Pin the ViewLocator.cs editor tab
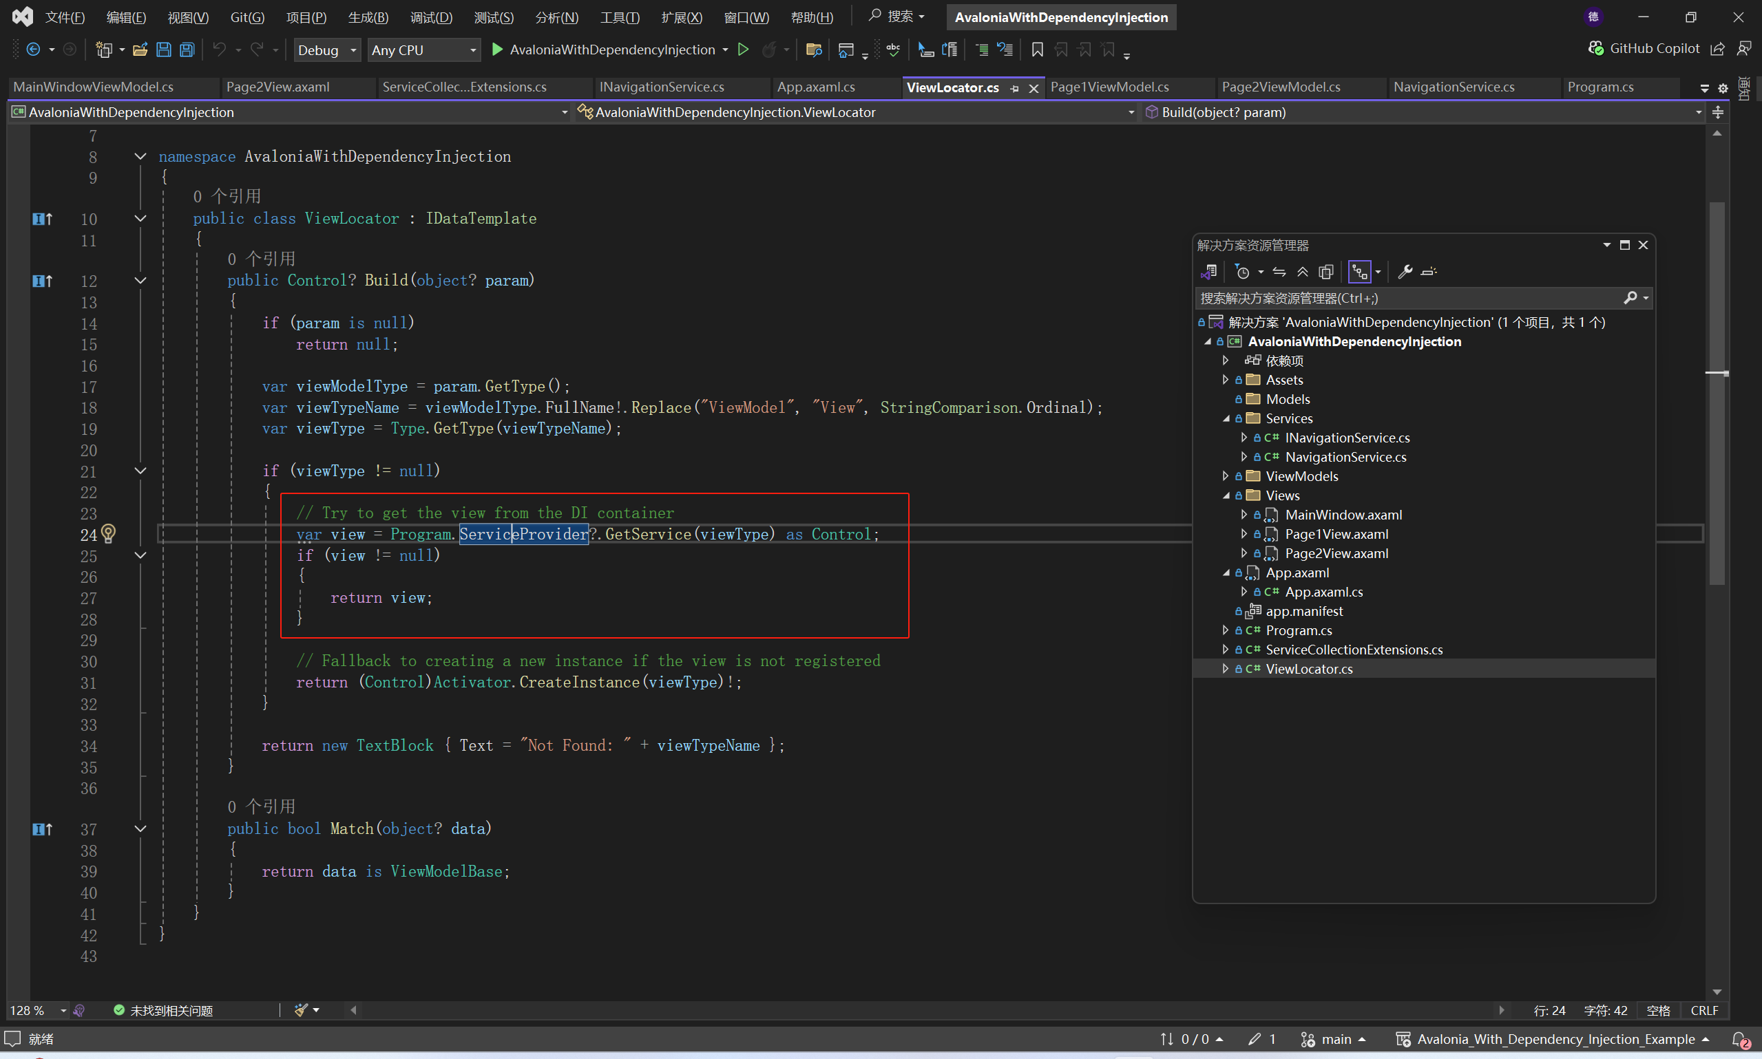Screen dimensions: 1762x1059 [1014, 87]
